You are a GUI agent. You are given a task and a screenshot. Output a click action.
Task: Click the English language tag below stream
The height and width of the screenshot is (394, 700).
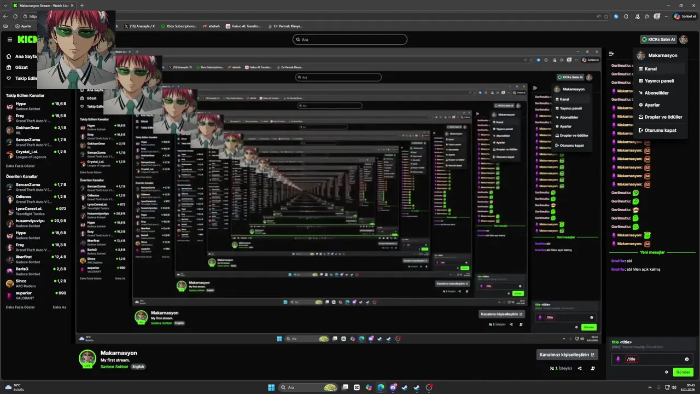coord(138,367)
